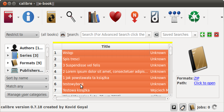Image resolution: width=224 pixels, height=112 pixels.
Task: Open the View dropdown arrow
Action: click(x=81, y=17)
